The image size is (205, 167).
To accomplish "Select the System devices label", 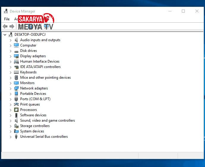I will tap(32, 131).
